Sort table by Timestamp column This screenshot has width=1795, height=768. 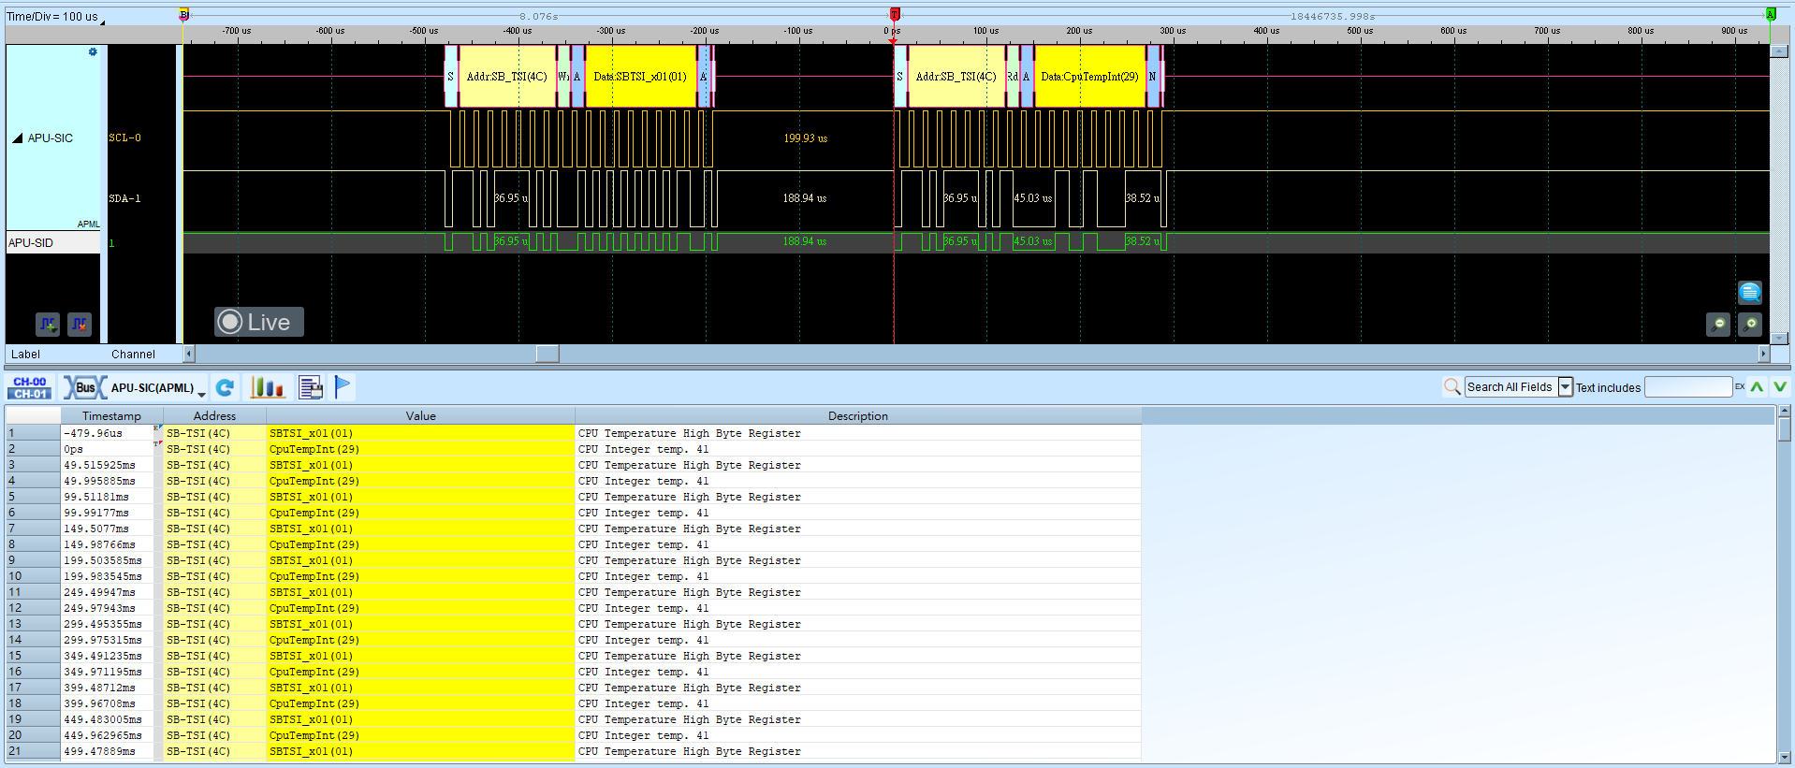click(x=111, y=416)
